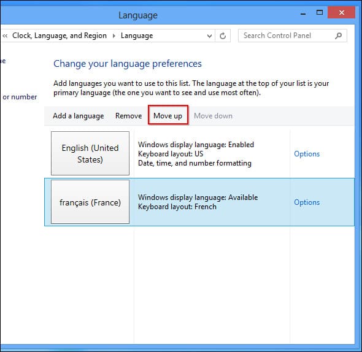Select the English (United States) tile
Screen dimensions: 362x352
[x=90, y=153]
